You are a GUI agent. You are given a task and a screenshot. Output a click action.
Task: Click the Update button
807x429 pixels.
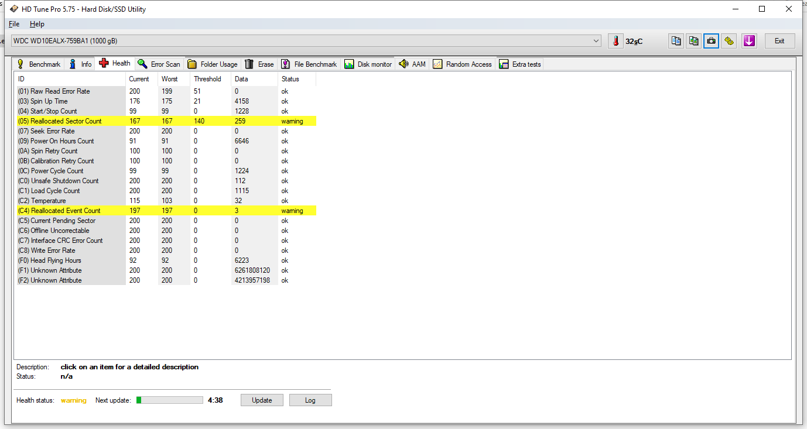point(262,400)
